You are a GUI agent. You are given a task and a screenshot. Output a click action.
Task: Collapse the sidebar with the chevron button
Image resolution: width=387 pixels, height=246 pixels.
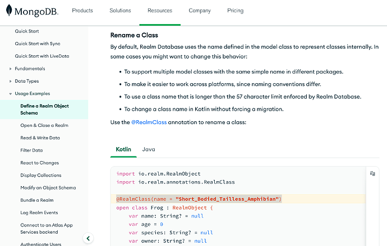[87, 238]
